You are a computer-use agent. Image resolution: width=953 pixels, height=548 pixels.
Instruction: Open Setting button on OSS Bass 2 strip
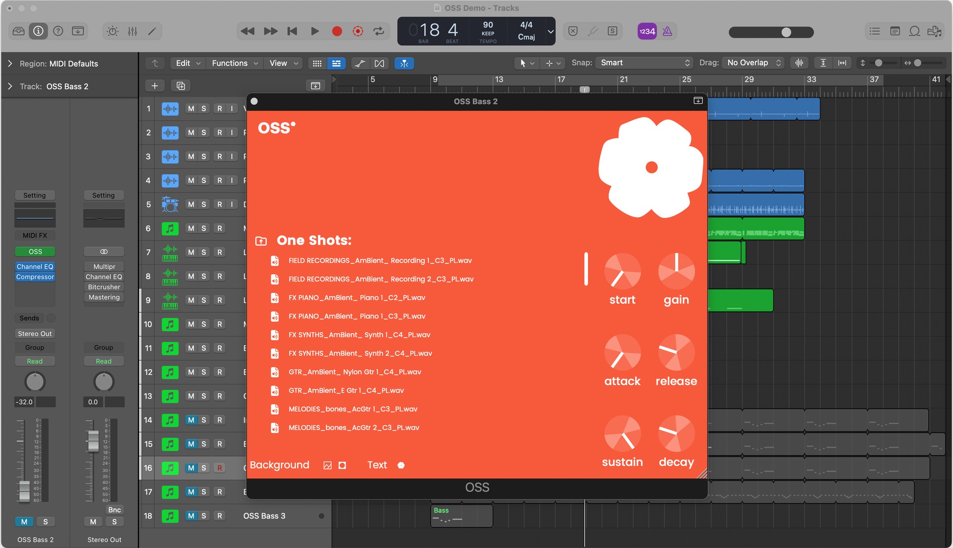point(35,195)
